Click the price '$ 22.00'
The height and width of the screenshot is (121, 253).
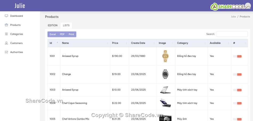click(x=116, y=103)
